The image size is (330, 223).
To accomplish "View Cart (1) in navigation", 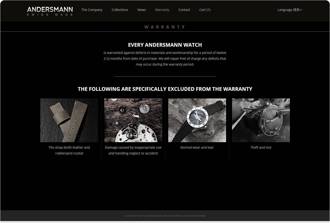I will coord(205,10).
